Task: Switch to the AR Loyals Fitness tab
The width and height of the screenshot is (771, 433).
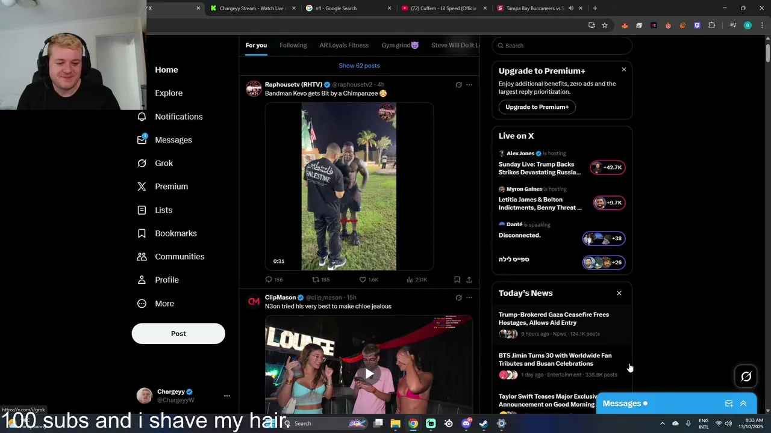Action: (344, 46)
